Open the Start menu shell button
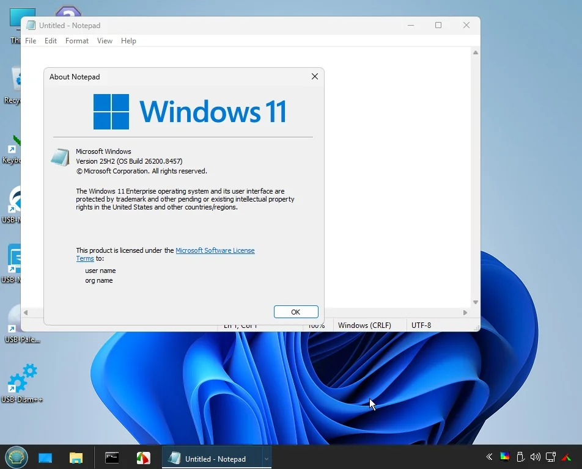The image size is (582, 469). tap(17, 457)
